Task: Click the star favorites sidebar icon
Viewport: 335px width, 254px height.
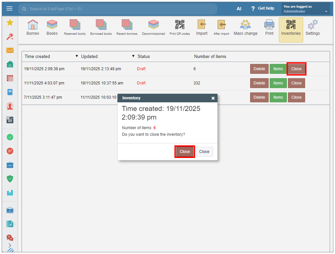Action: click(x=10, y=23)
